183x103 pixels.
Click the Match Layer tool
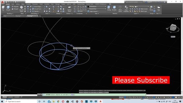coord(143,11)
